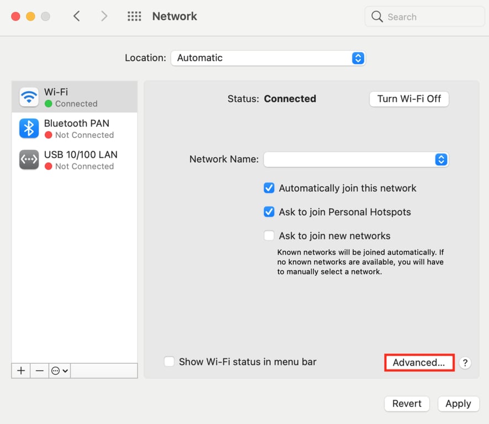This screenshot has height=424, width=489.
Task: Open the Advanced settings dialog
Action: 419,362
